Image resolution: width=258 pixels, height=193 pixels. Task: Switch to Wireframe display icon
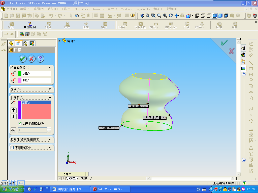(x=197, y=16)
